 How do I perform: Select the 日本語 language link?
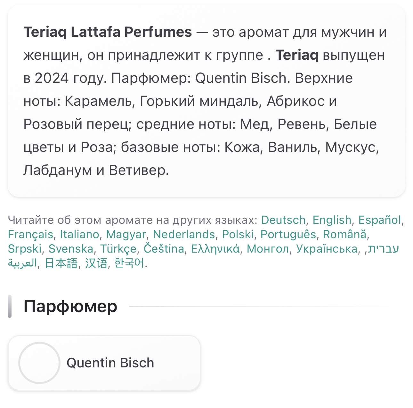pyautogui.click(x=61, y=263)
